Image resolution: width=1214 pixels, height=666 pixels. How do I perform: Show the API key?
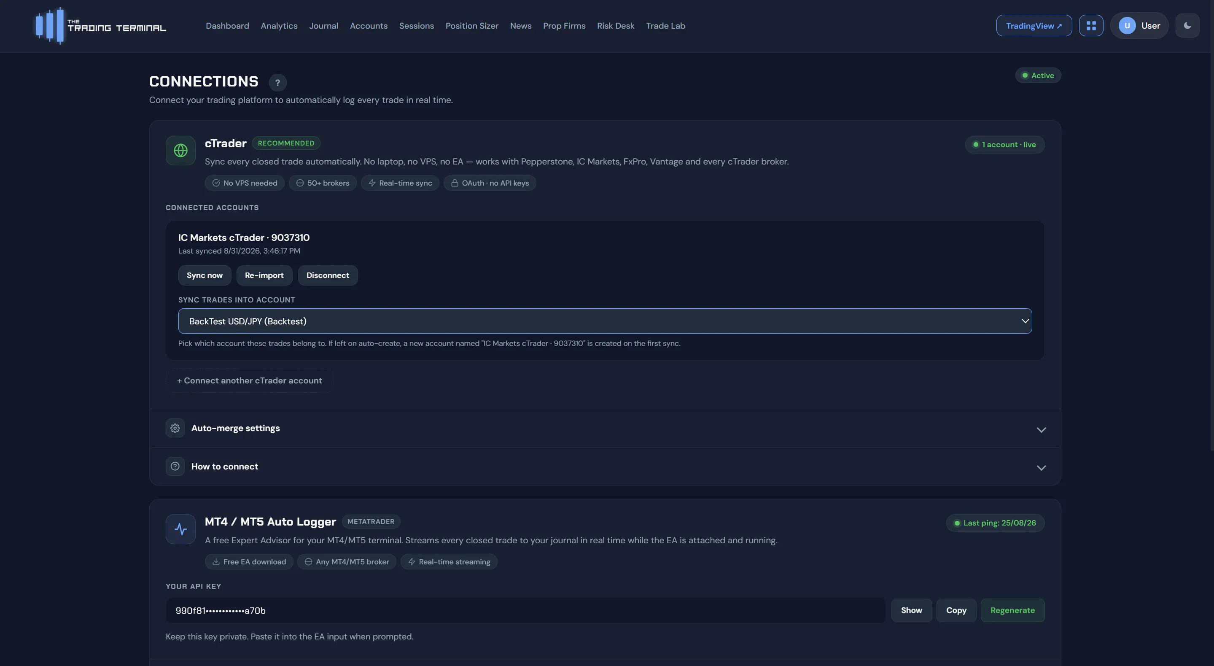click(911, 610)
